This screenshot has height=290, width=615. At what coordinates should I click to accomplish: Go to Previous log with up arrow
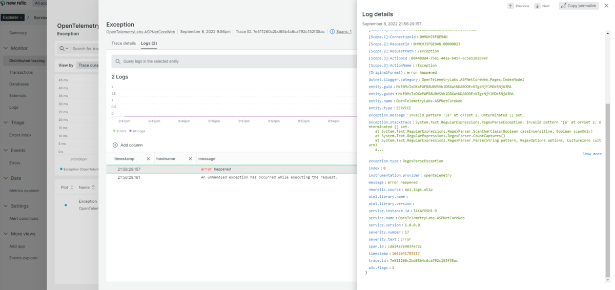(x=518, y=6)
